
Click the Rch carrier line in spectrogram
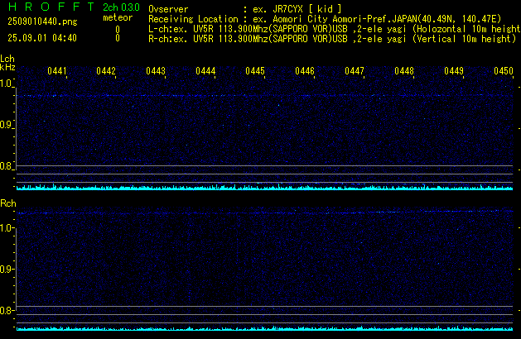265,212
